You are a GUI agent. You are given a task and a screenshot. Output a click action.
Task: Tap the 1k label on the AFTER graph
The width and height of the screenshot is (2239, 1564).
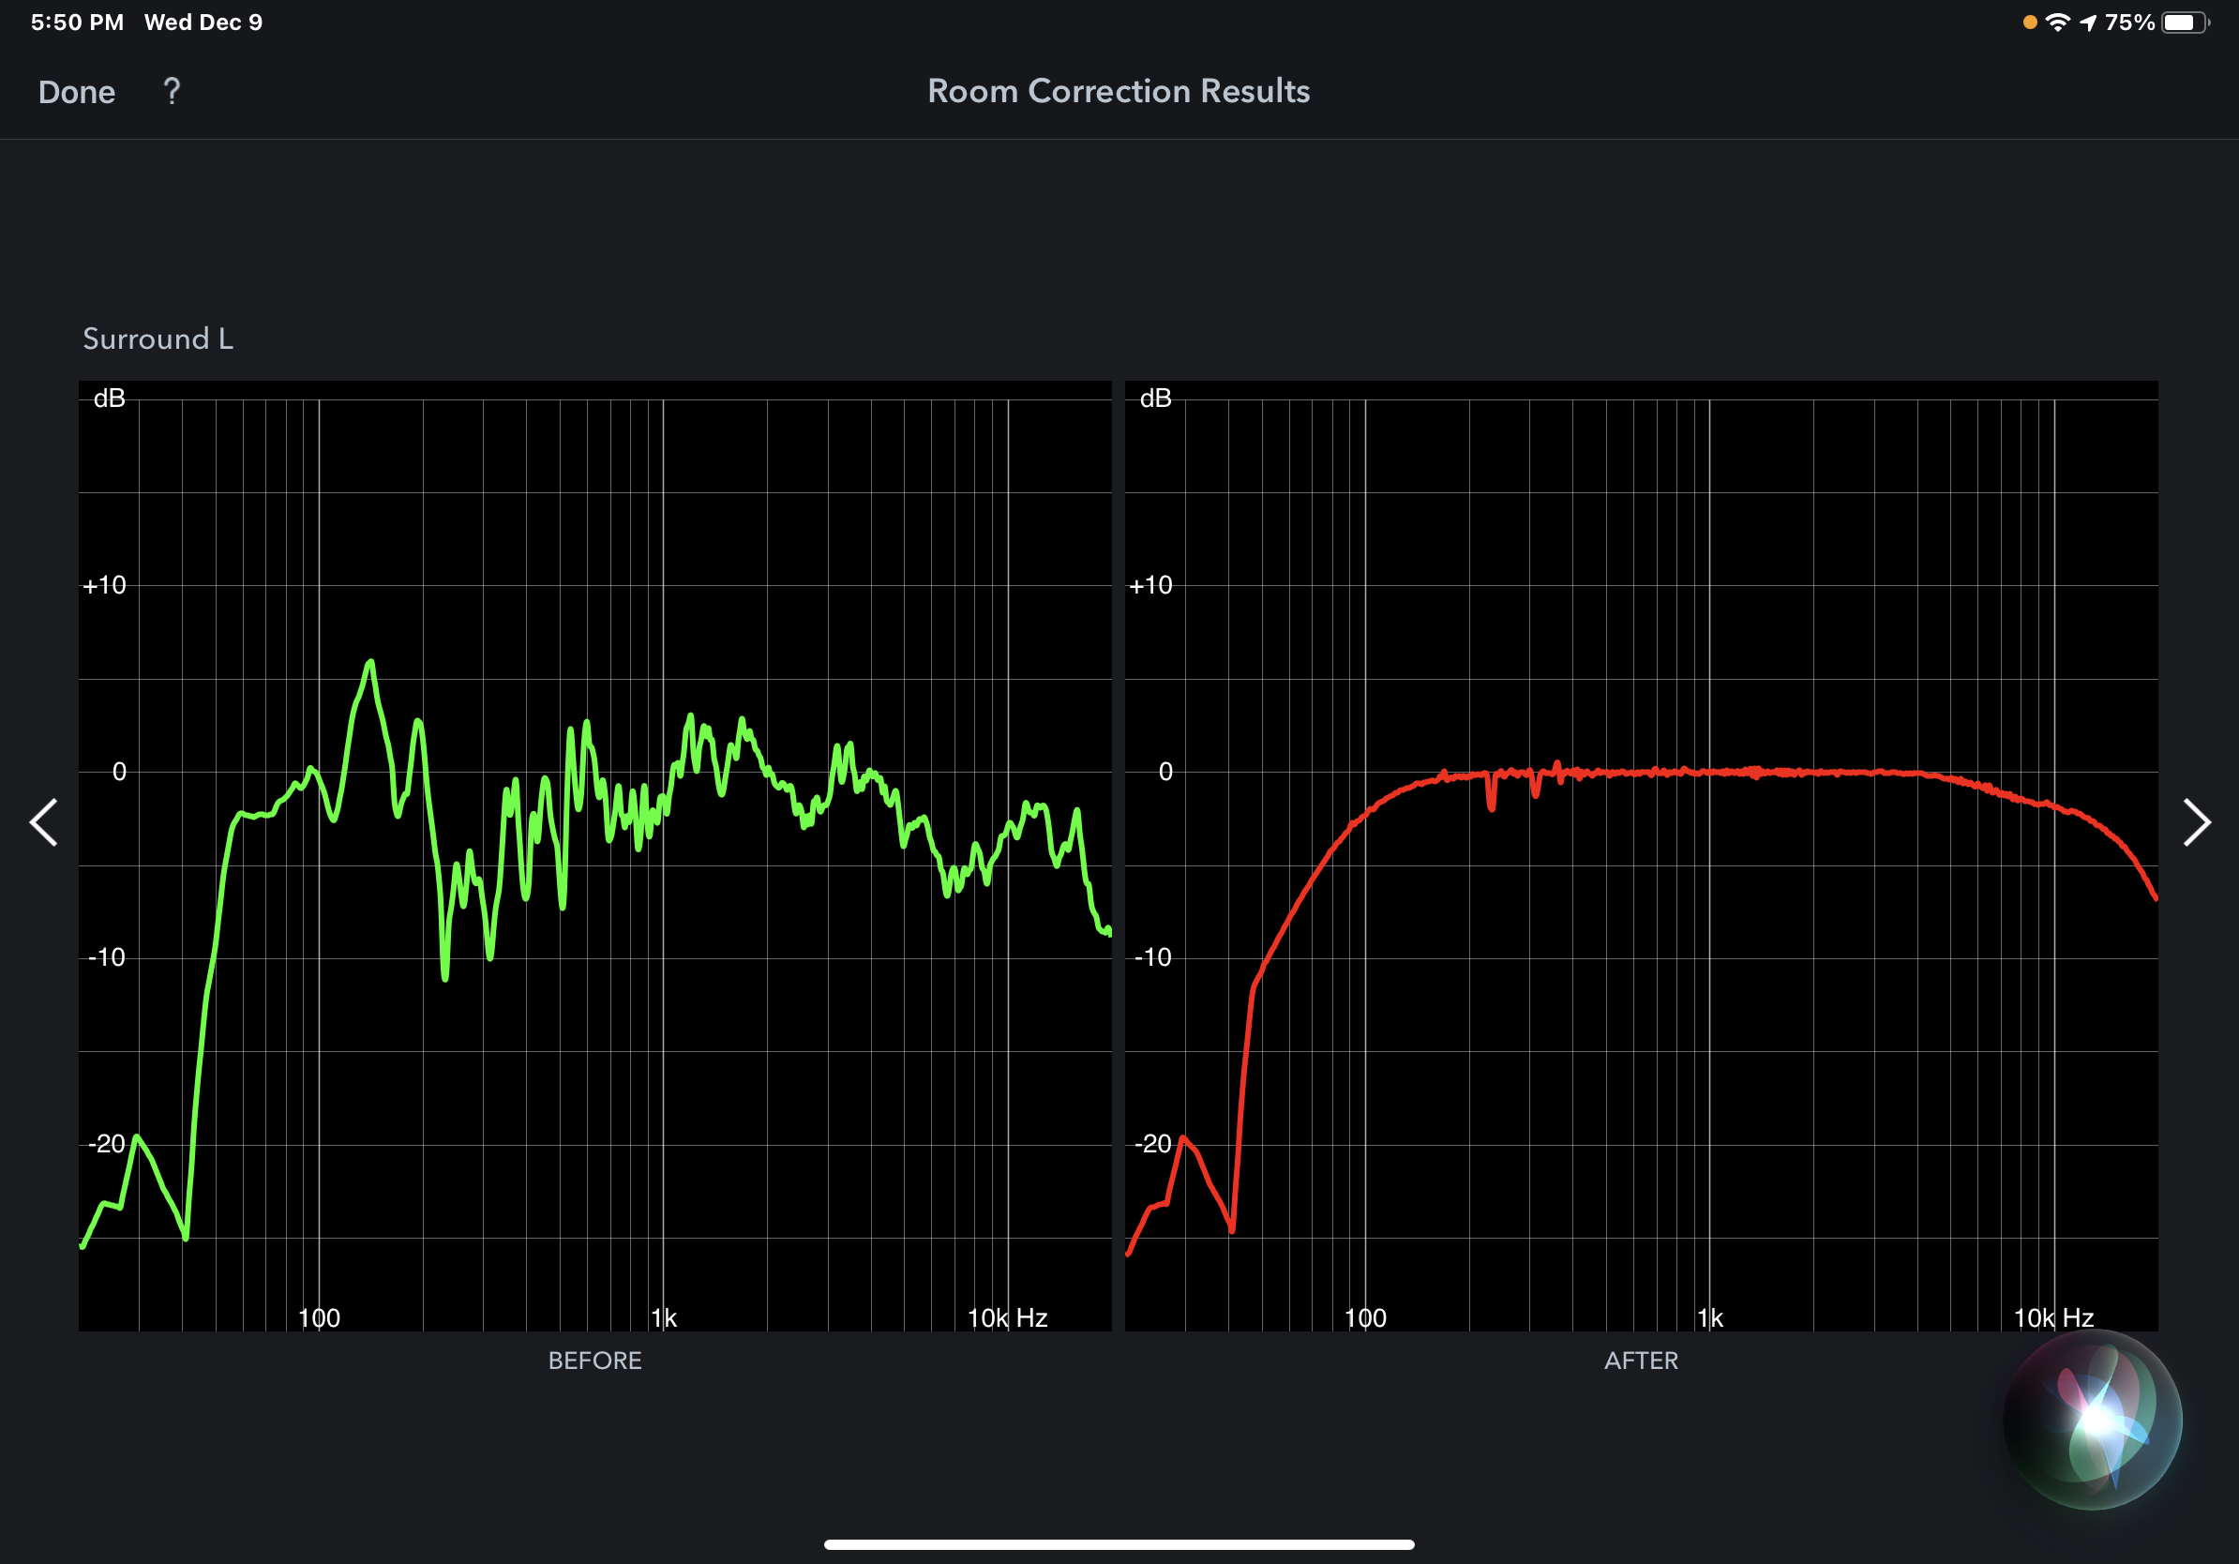click(1710, 1318)
